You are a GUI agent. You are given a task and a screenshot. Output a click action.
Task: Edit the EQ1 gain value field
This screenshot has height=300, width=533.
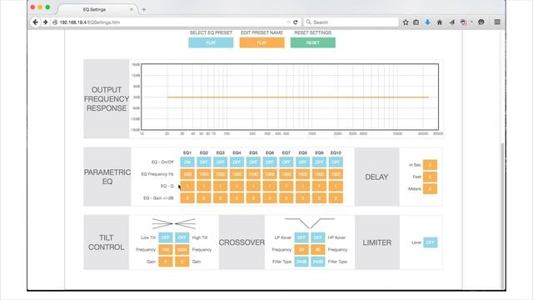[x=187, y=198]
